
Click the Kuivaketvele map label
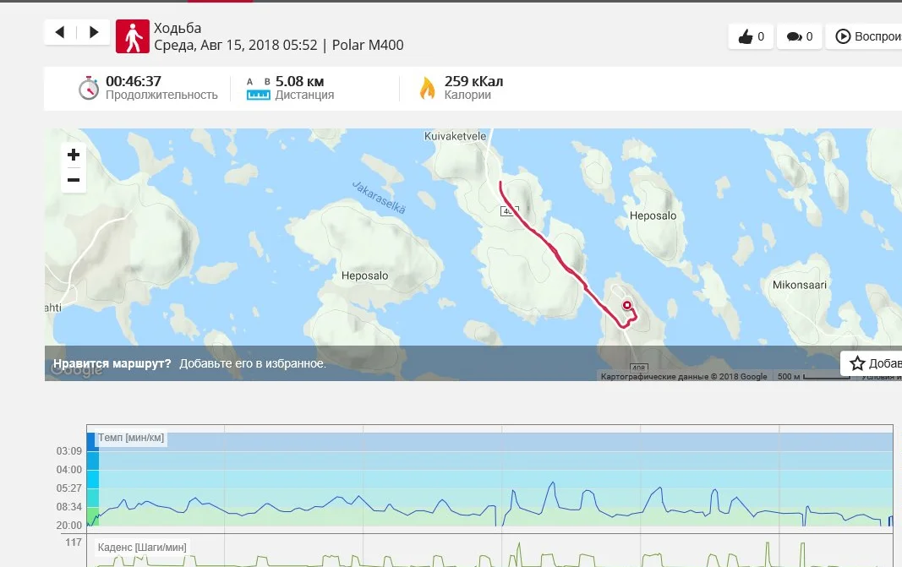click(x=455, y=136)
